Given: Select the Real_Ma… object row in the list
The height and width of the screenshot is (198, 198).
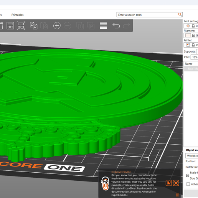Looking at the screenshot, I should pos(191,69).
